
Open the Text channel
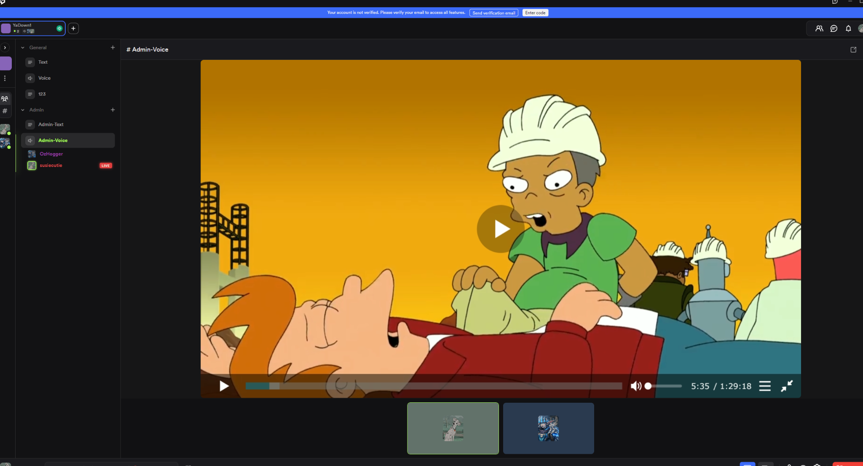(68, 62)
